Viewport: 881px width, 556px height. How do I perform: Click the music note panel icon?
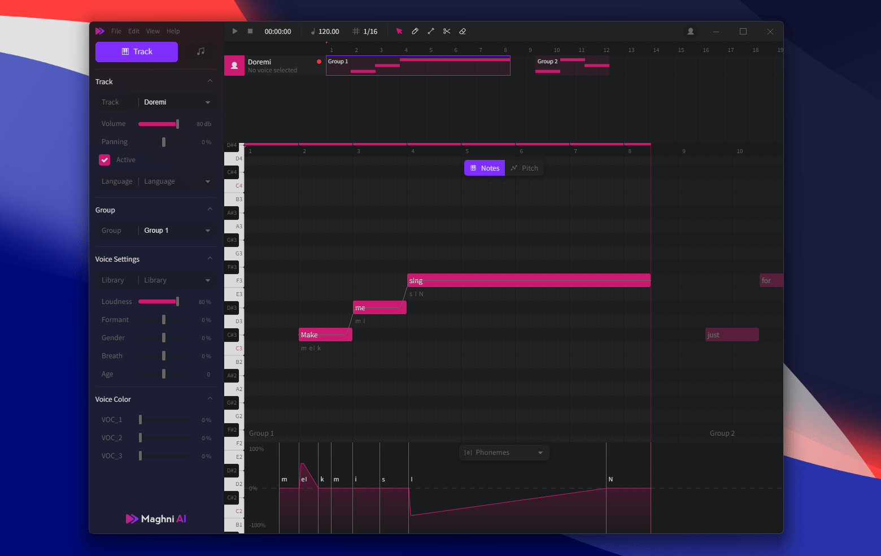coord(200,51)
